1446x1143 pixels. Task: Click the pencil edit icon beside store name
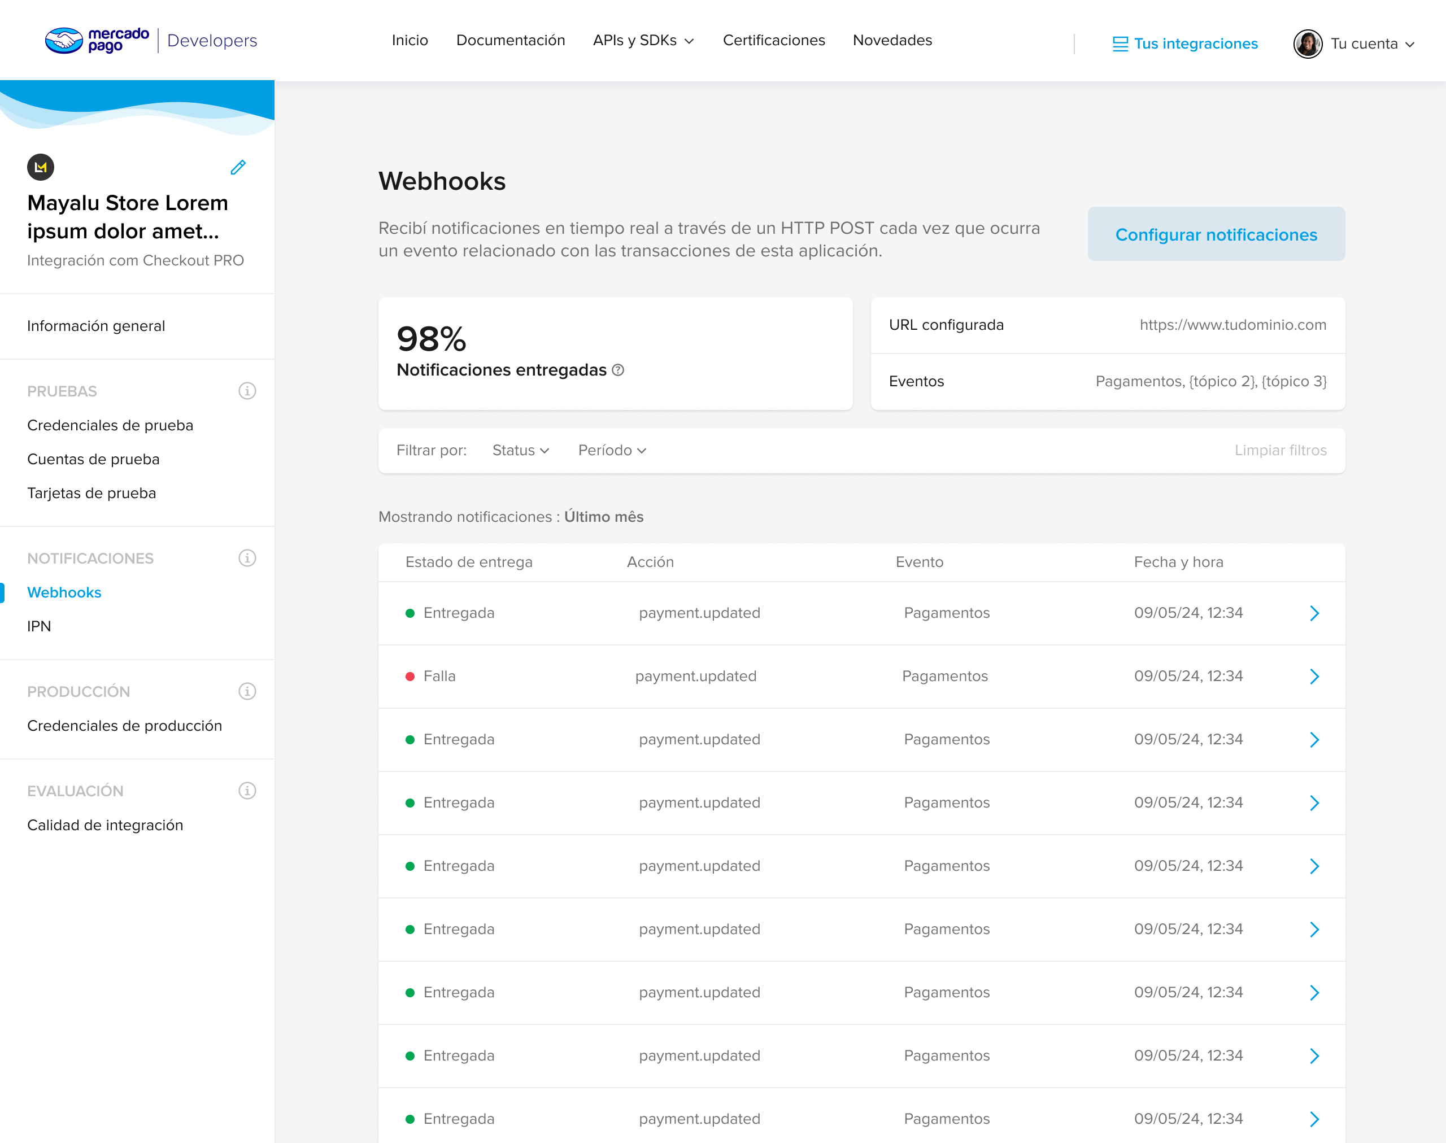(238, 167)
